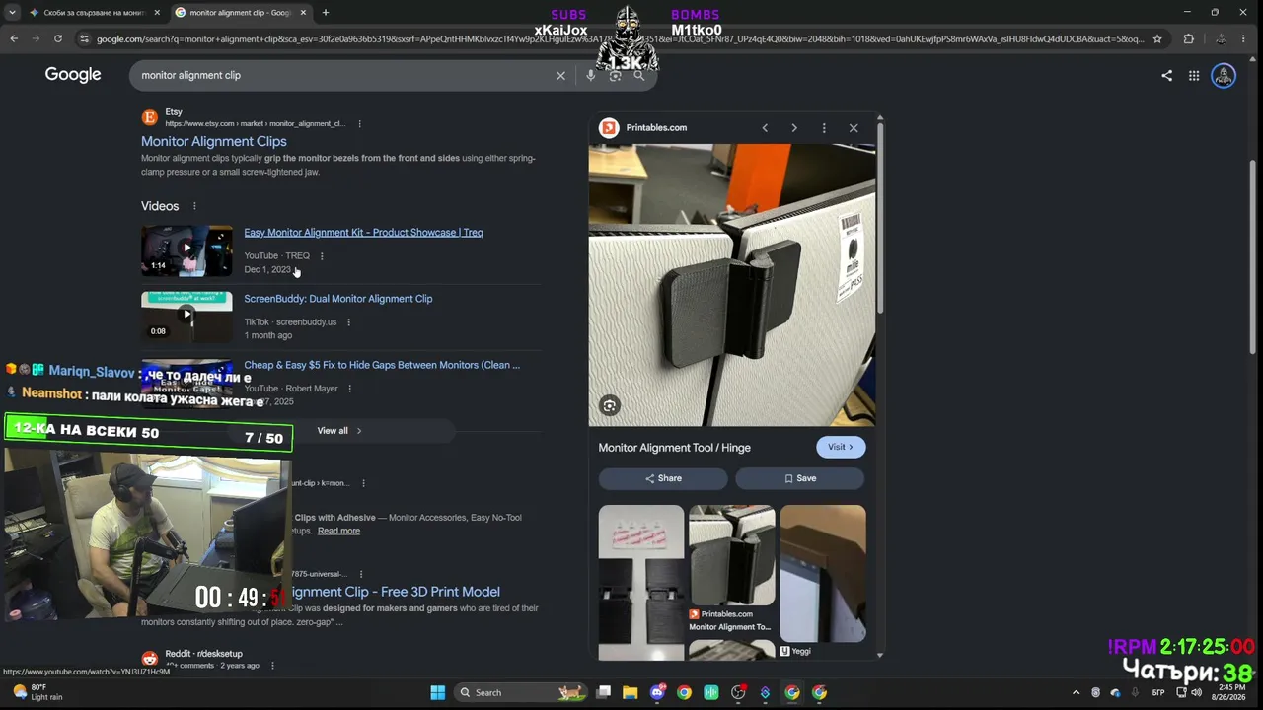Open the Reddit r/desksetup result source
1263x710 pixels.
tap(203, 654)
